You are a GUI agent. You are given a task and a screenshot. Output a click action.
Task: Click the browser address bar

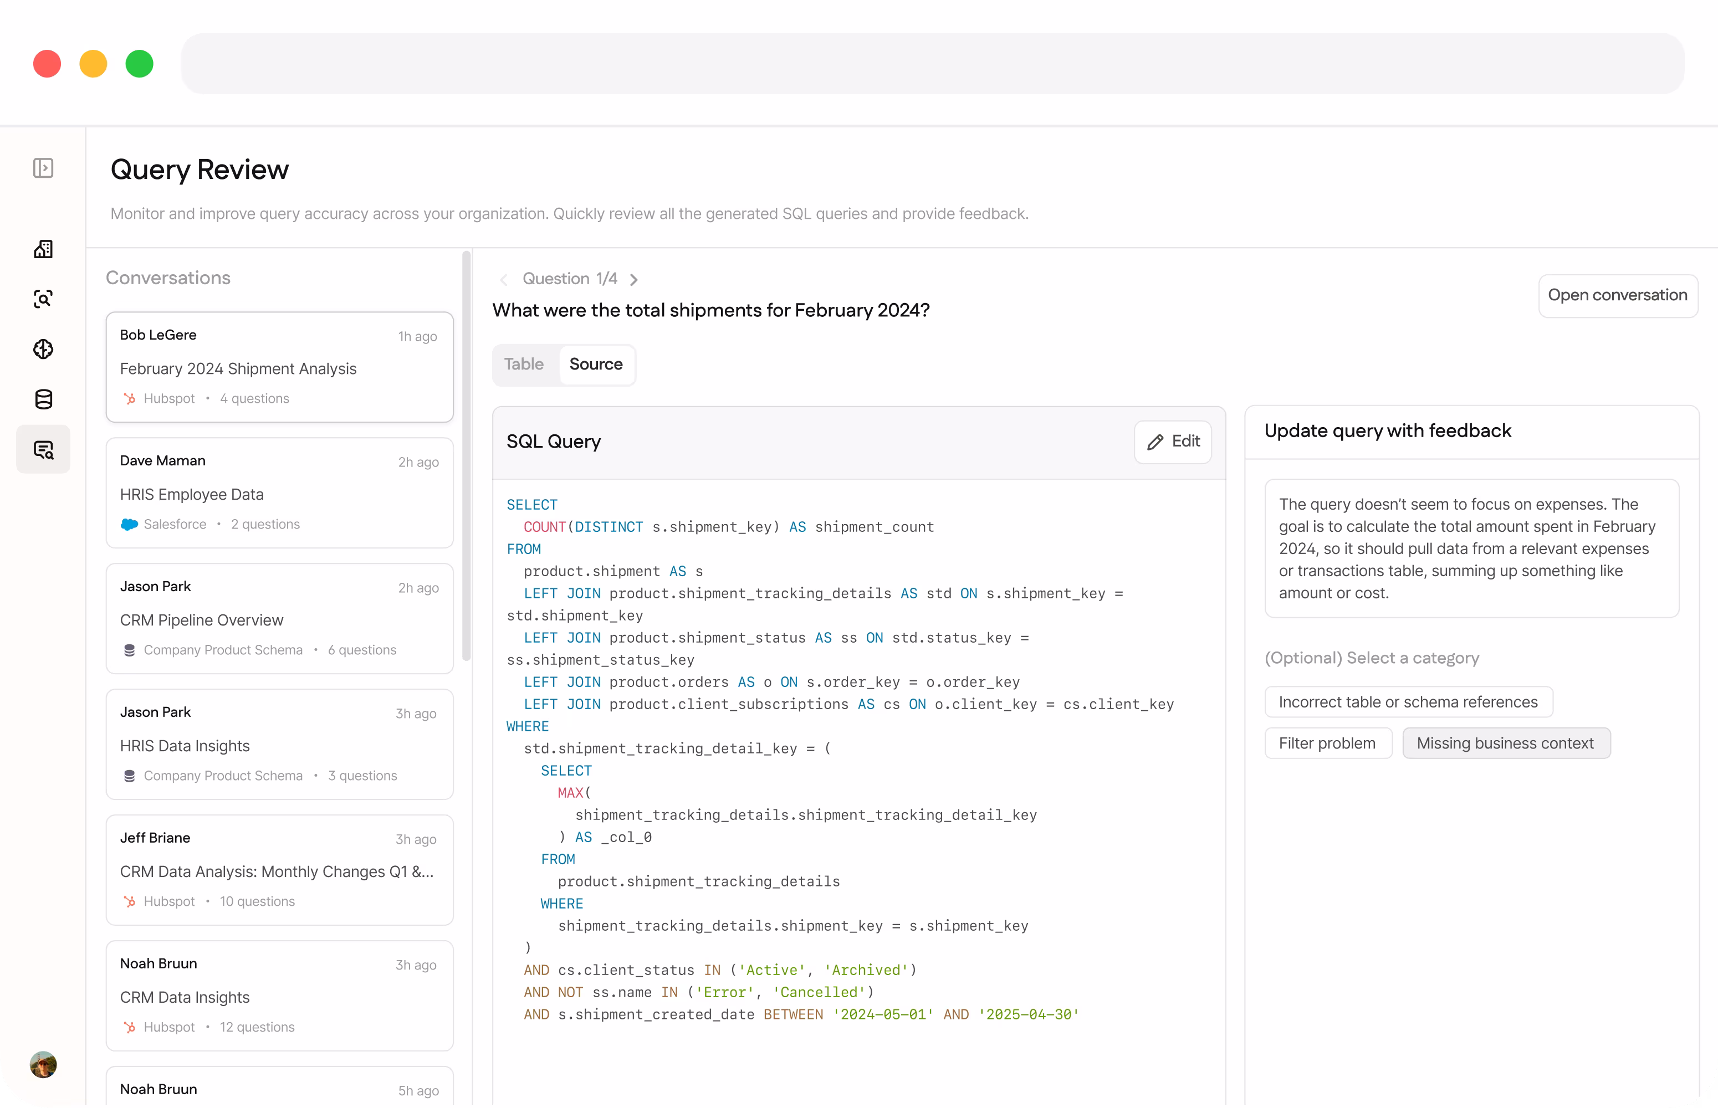(932, 63)
